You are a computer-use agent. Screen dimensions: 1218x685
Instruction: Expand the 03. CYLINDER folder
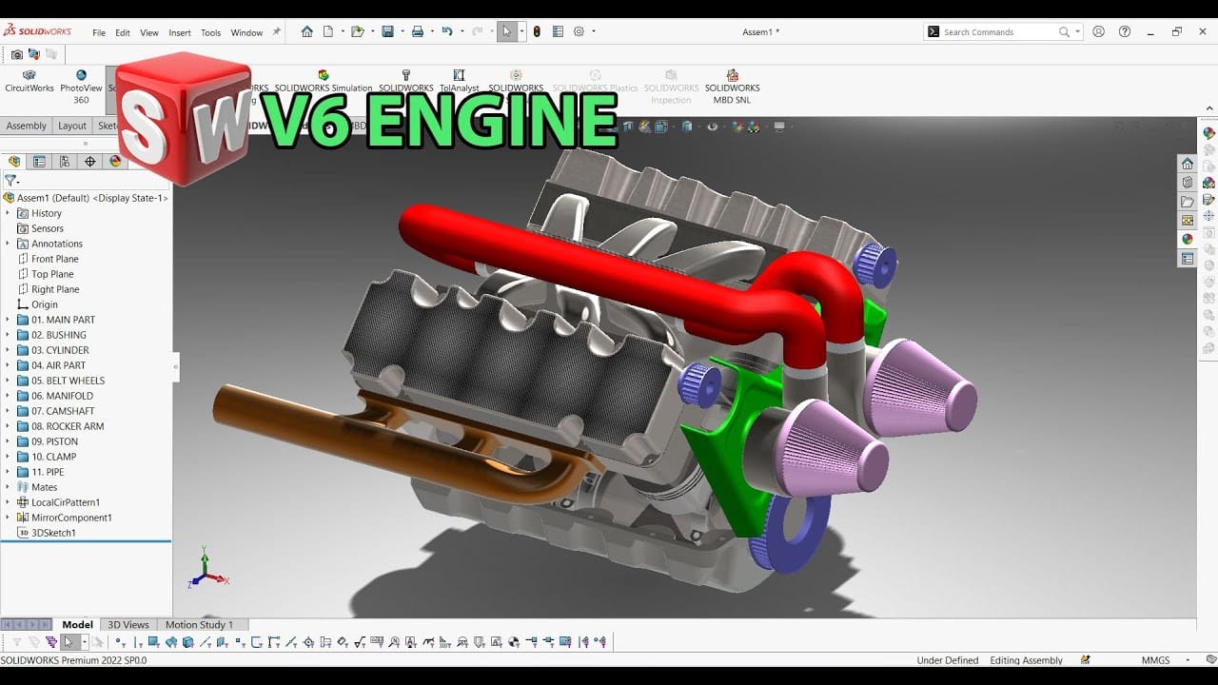8,350
